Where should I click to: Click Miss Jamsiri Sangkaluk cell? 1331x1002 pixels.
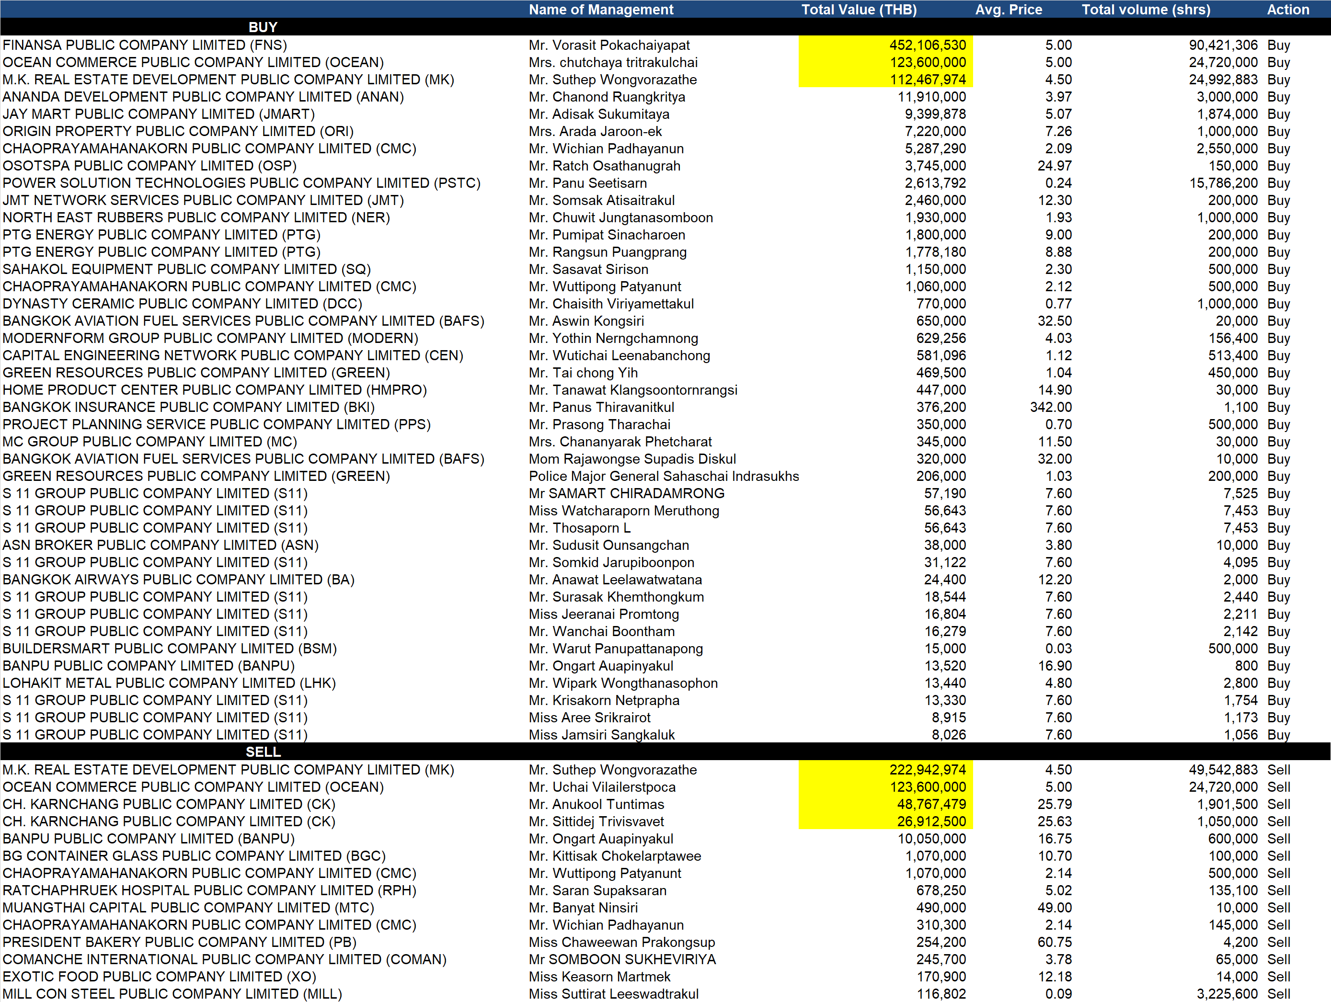click(602, 735)
